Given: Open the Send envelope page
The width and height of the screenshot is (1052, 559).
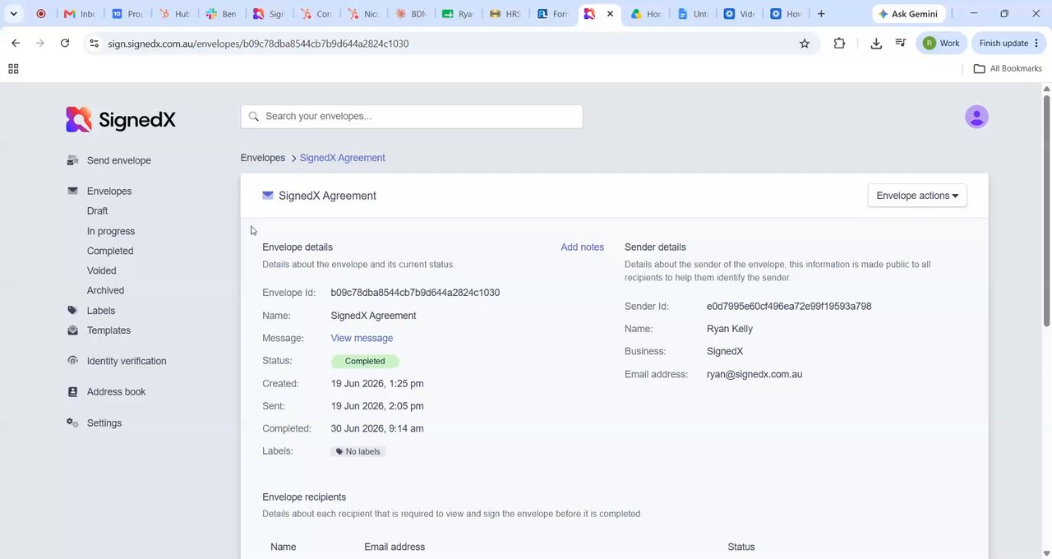Looking at the screenshot, I should point(118,160).
